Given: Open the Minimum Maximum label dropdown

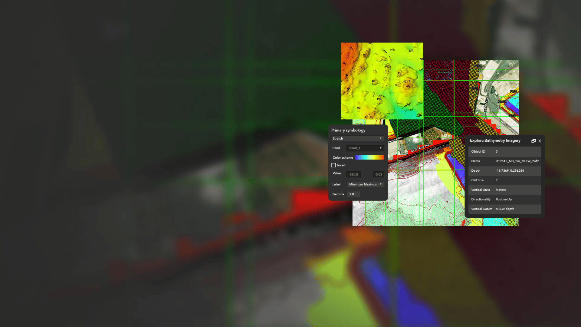Looking at the screenshot, I should [365, 184].
